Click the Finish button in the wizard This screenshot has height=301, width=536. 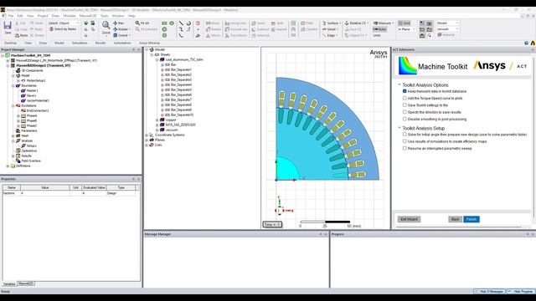pos(472,219)
